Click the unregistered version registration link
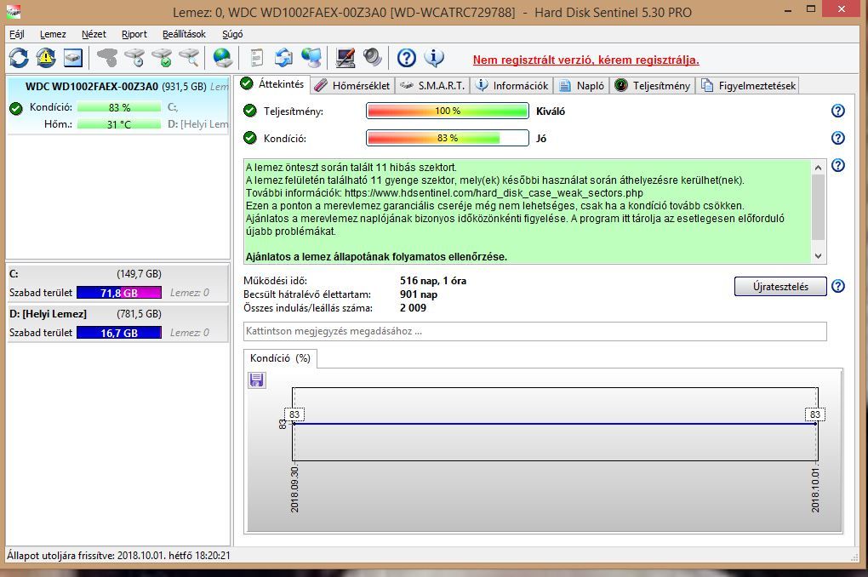The height and width of the screenshot is (577, 868). pos(585,60)
